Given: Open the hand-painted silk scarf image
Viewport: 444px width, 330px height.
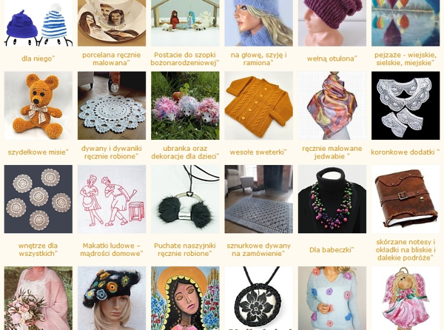Looking at the screenshot, I should (332, 106).
